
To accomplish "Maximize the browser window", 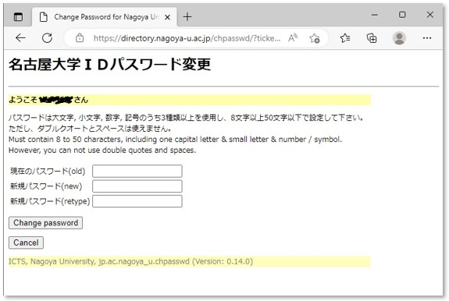I will [402, 15].
